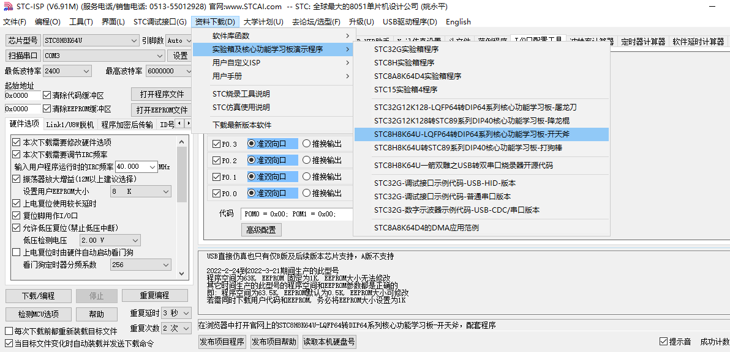Click the 检测MCU选项 button
This screenshot has height=352, width=730.
click(x=38, y=314)
